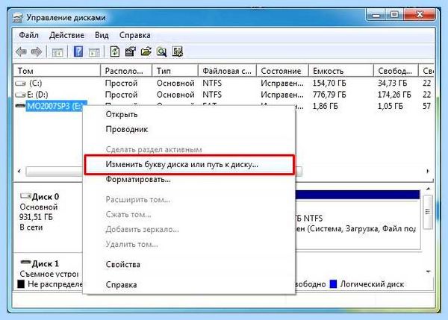Click removable drive icon beside MO2007SP3
The image size is (448, 320).
[x=20, y=106]
